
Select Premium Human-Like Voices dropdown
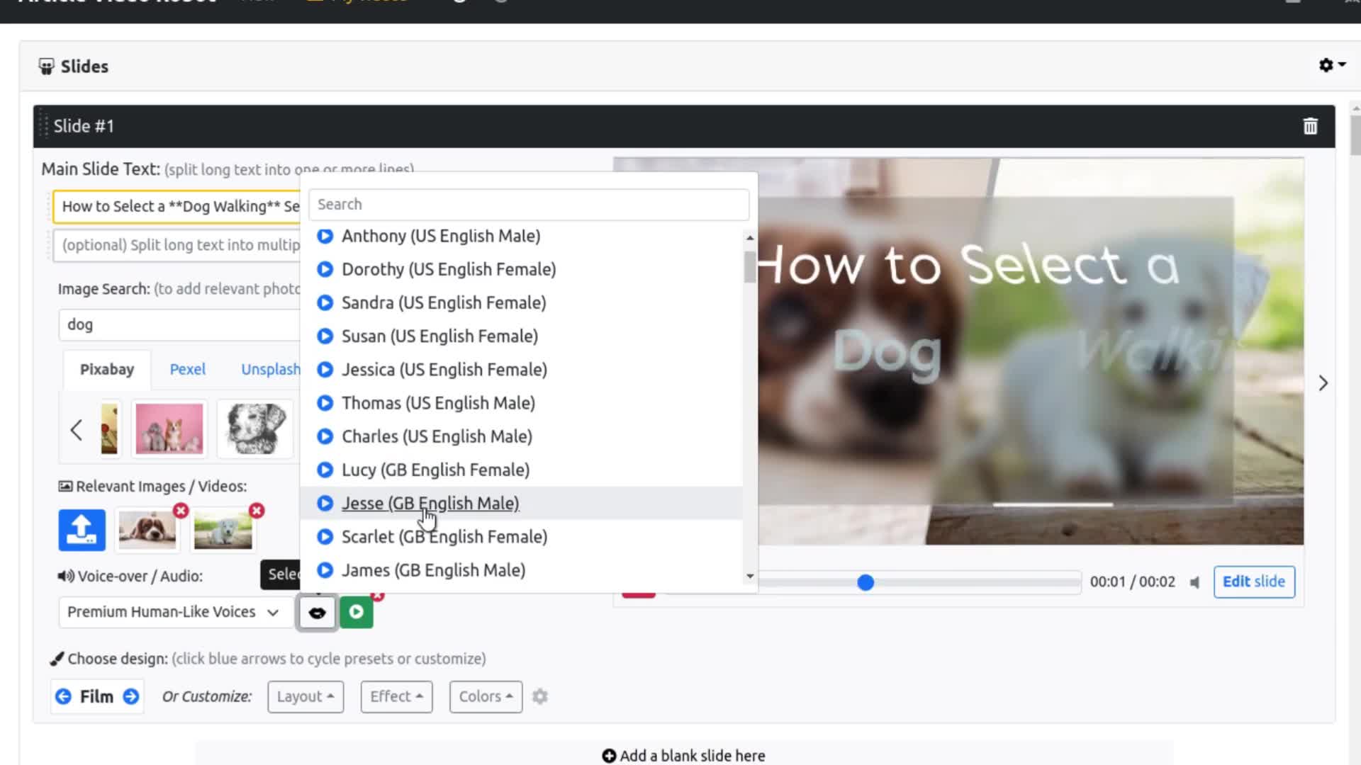tap(171, 612)
